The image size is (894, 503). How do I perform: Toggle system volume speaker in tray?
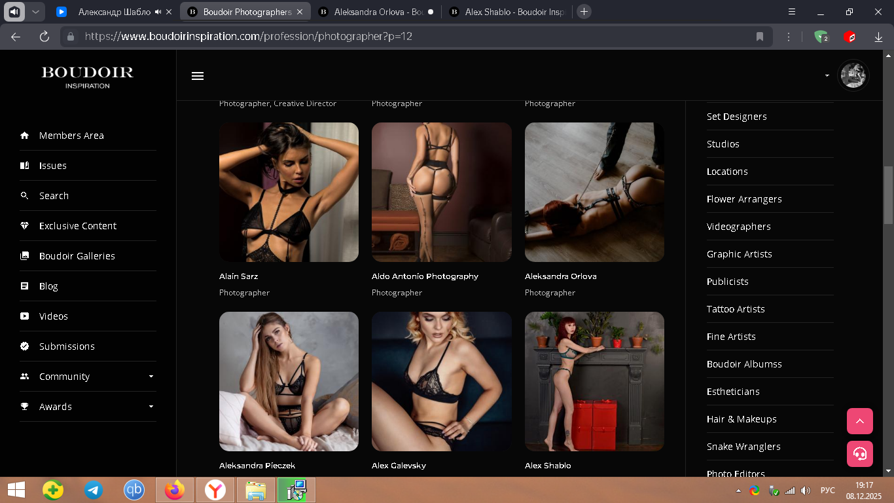click(x=806, y=491)
